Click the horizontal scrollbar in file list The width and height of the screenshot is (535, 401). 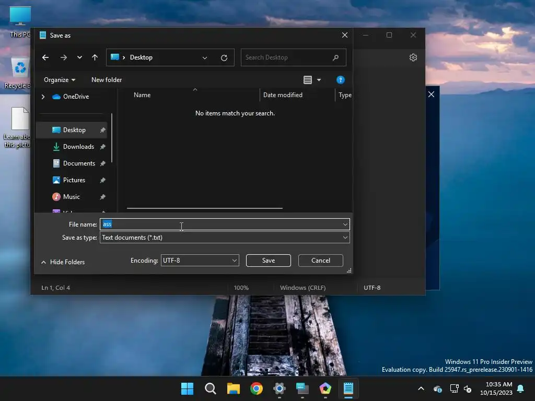pyautogui.click(x=205, y=208)
